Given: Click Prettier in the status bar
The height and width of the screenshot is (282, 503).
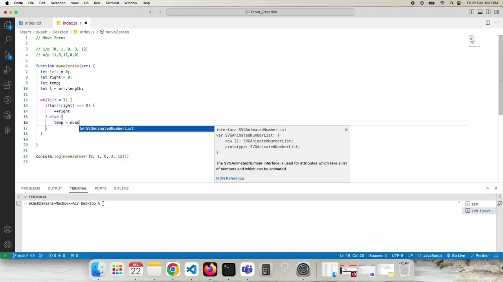Looking at the screenshot, I should (479, 256).
